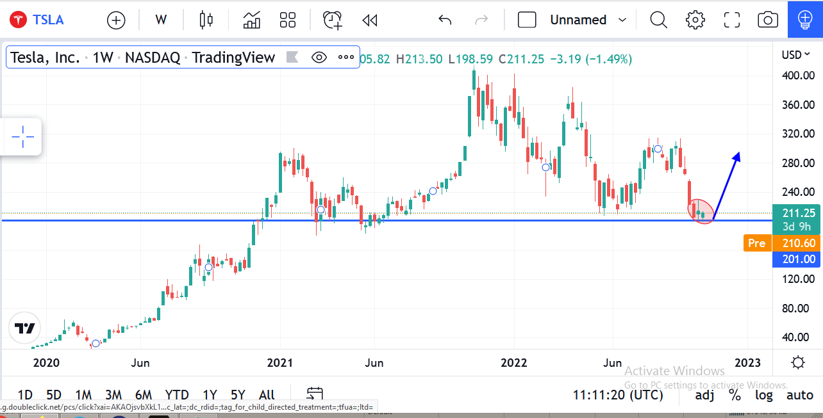The width and height of the screenshot is (823, 418).
Task: Click the earnings marker near early 2022
Action: (x=546, y=167)
